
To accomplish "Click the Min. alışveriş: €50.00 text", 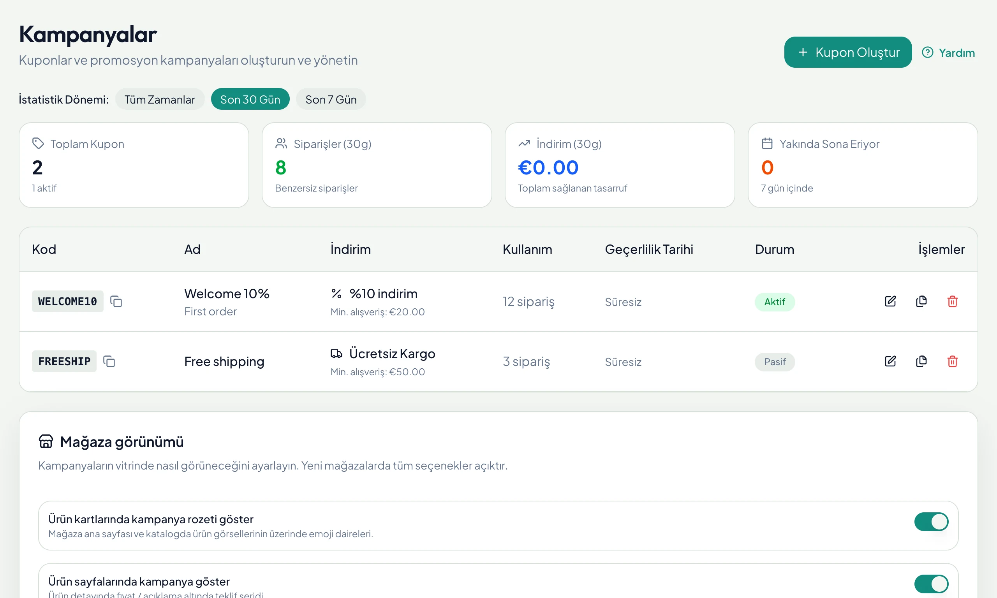I will 378,372.
